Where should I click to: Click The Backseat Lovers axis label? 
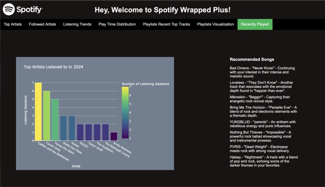pos(117,149)
